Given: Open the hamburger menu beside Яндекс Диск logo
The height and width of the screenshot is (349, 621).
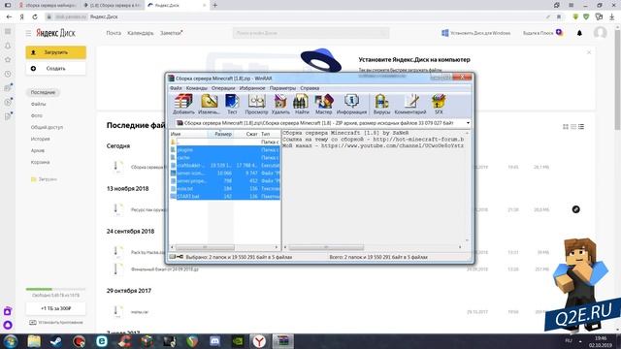Looking at the screenshot, I should coord(28,33).
